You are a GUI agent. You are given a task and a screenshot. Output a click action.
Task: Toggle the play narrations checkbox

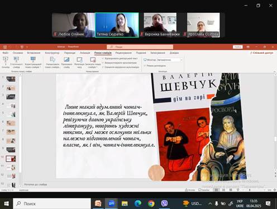tap(103, 58)
